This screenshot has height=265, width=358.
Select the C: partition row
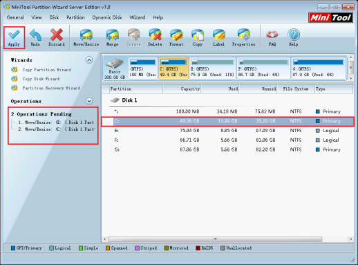tap(228, 121)
